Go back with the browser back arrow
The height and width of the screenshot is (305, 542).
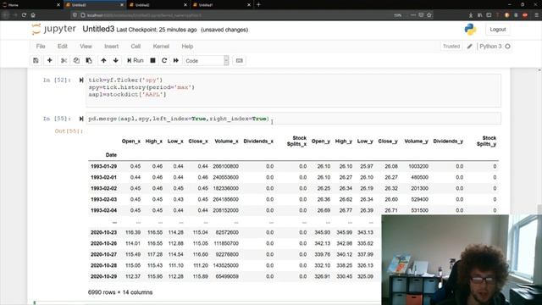pyautogui.click(x=6, y=15)
